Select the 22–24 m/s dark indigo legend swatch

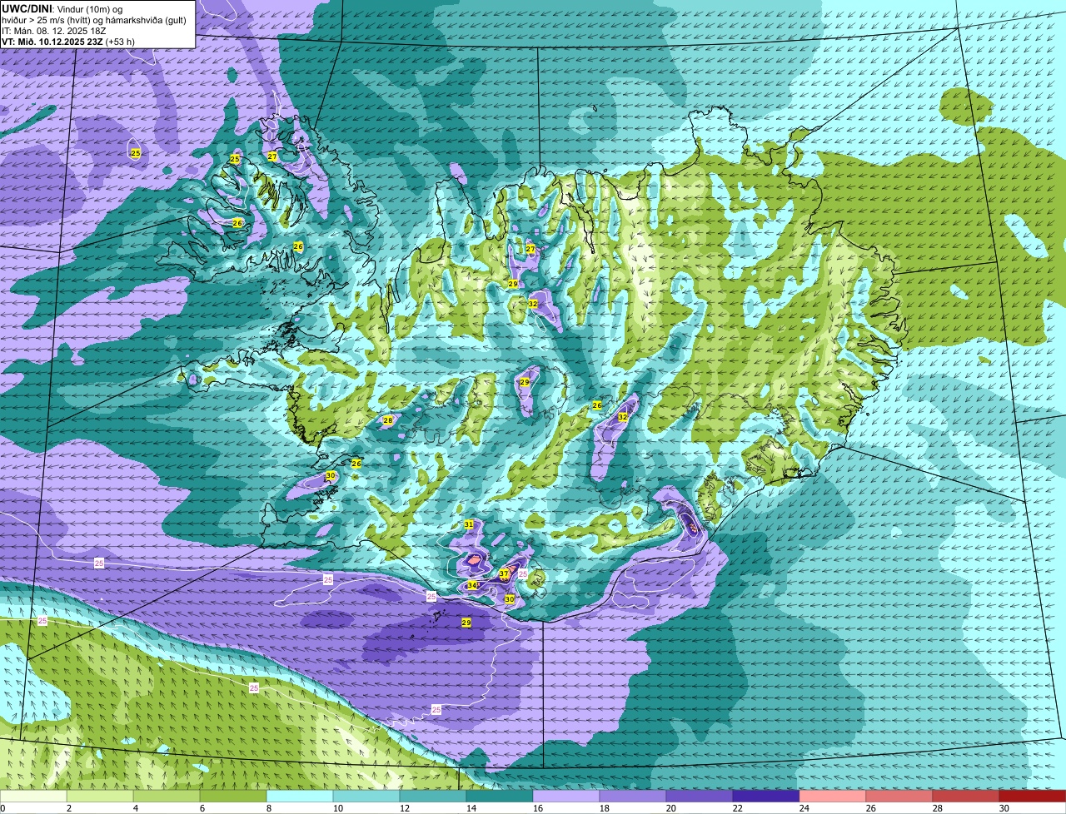click(x=766, y=796)
